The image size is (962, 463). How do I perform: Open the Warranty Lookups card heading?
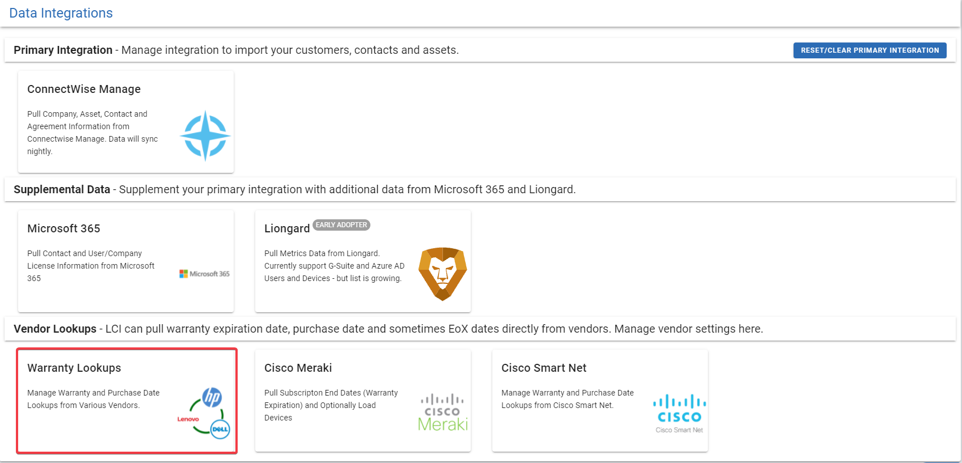[74, 368]
